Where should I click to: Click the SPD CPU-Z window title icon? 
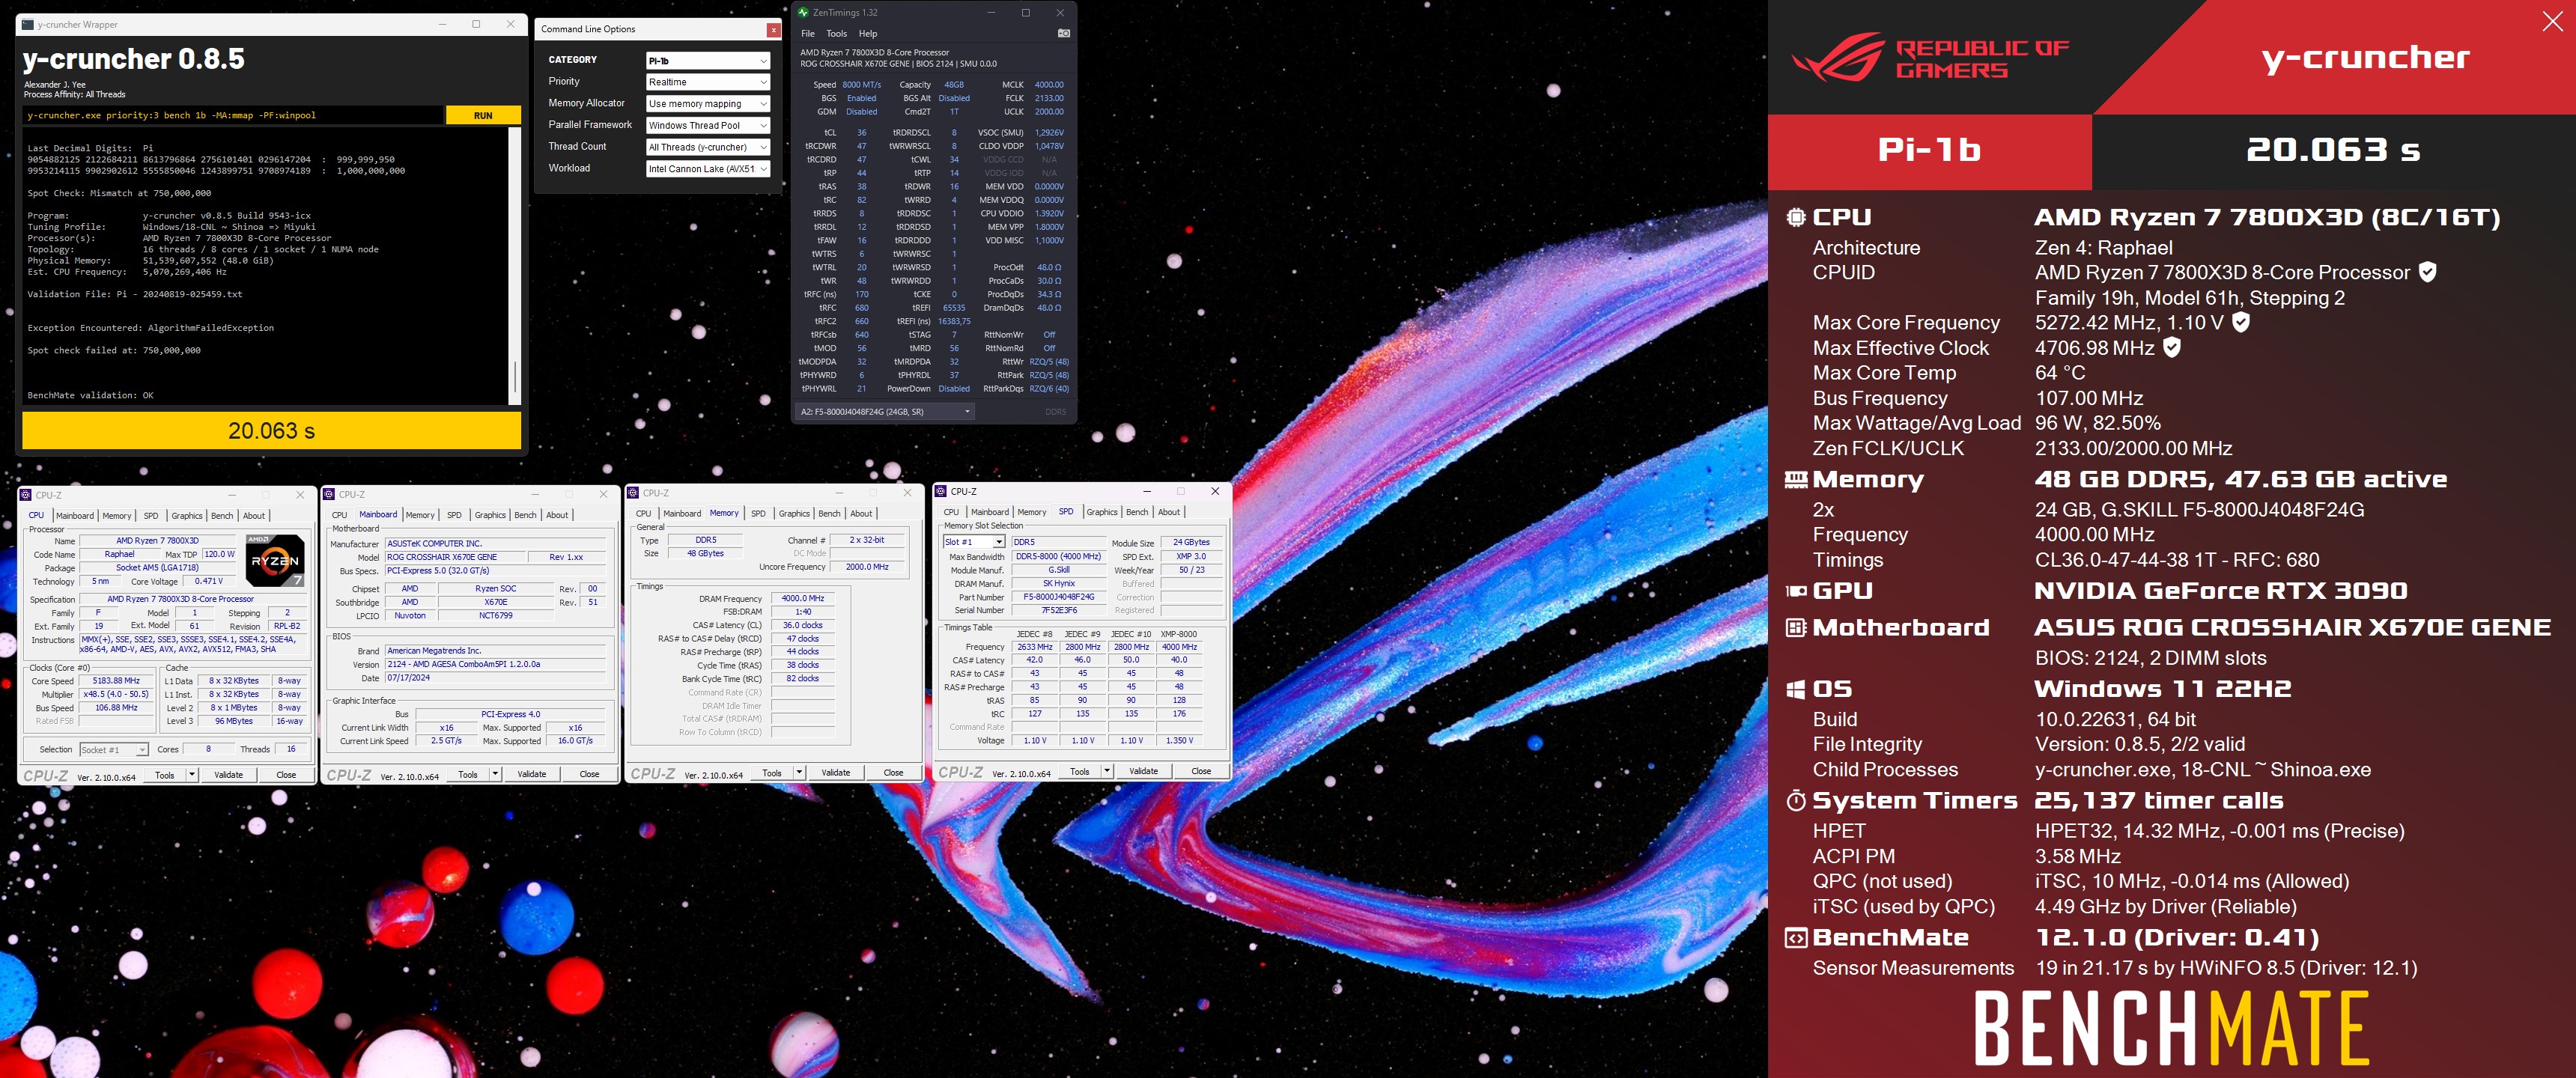coord(941,491)
